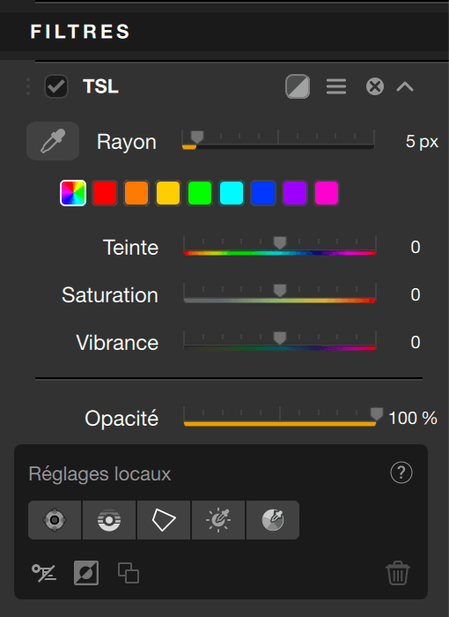Select the all-colors rainbow swatch

click(73, 193)
